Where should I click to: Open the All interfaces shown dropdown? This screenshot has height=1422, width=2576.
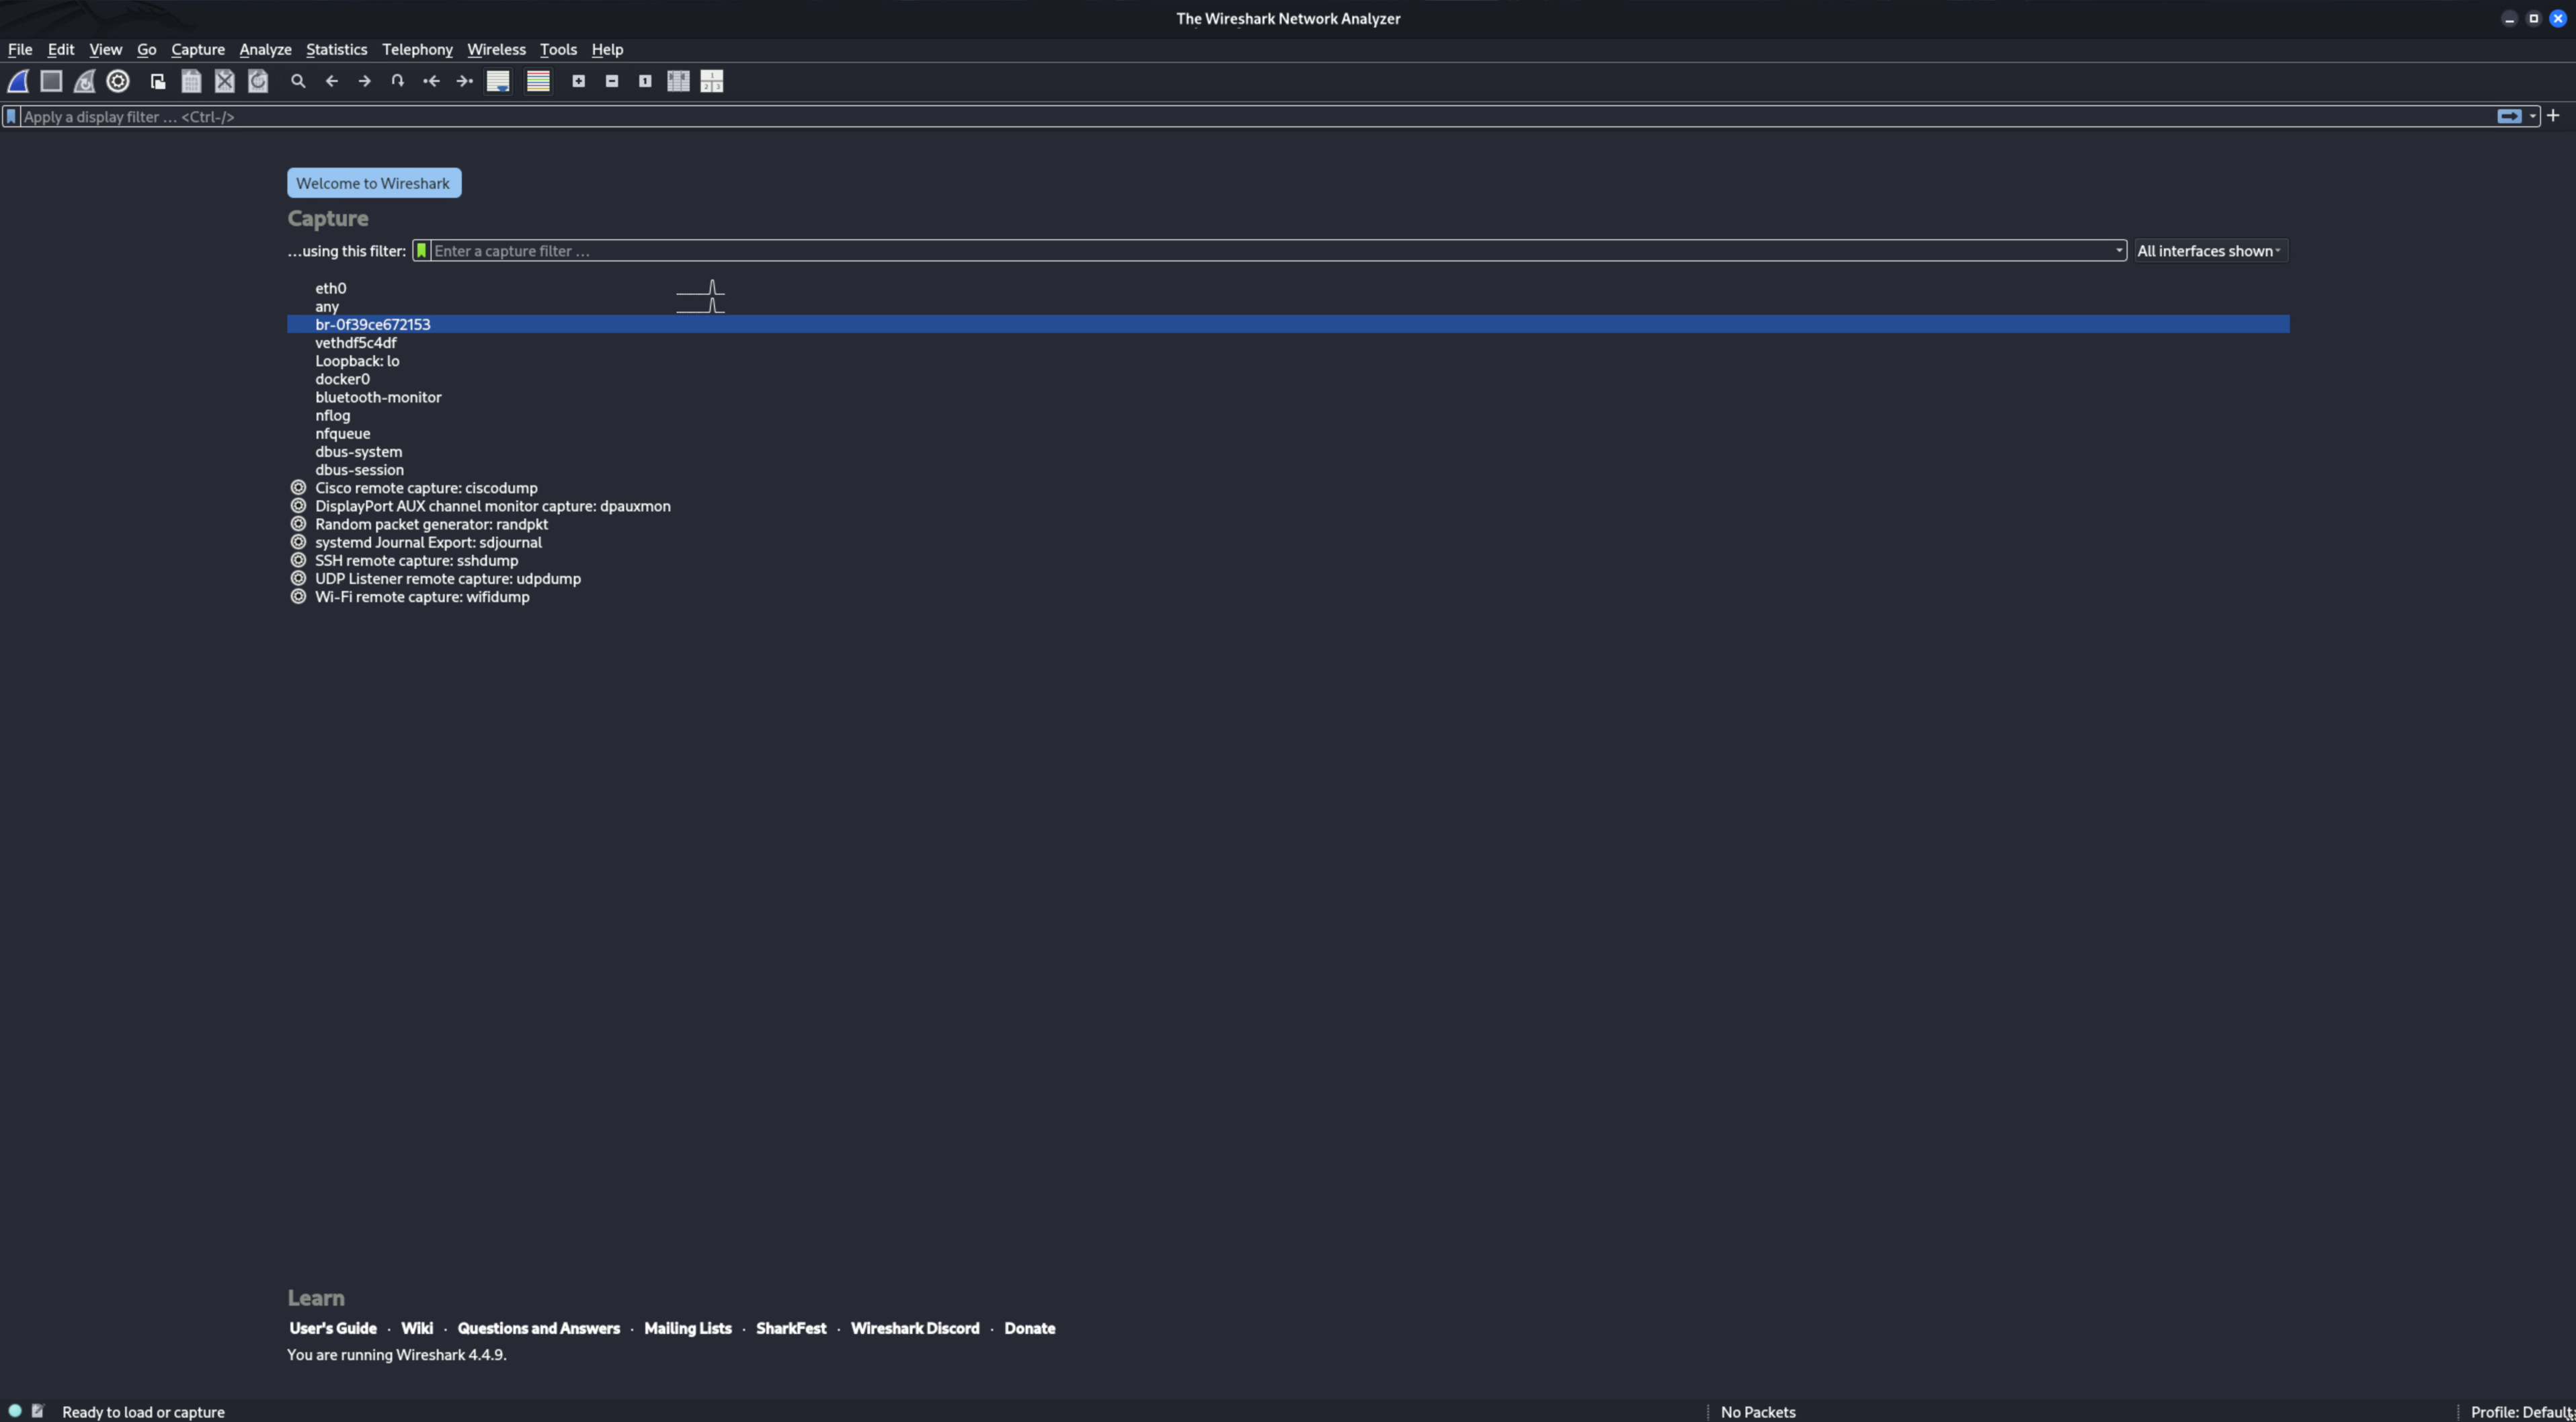pos(2210,251)
